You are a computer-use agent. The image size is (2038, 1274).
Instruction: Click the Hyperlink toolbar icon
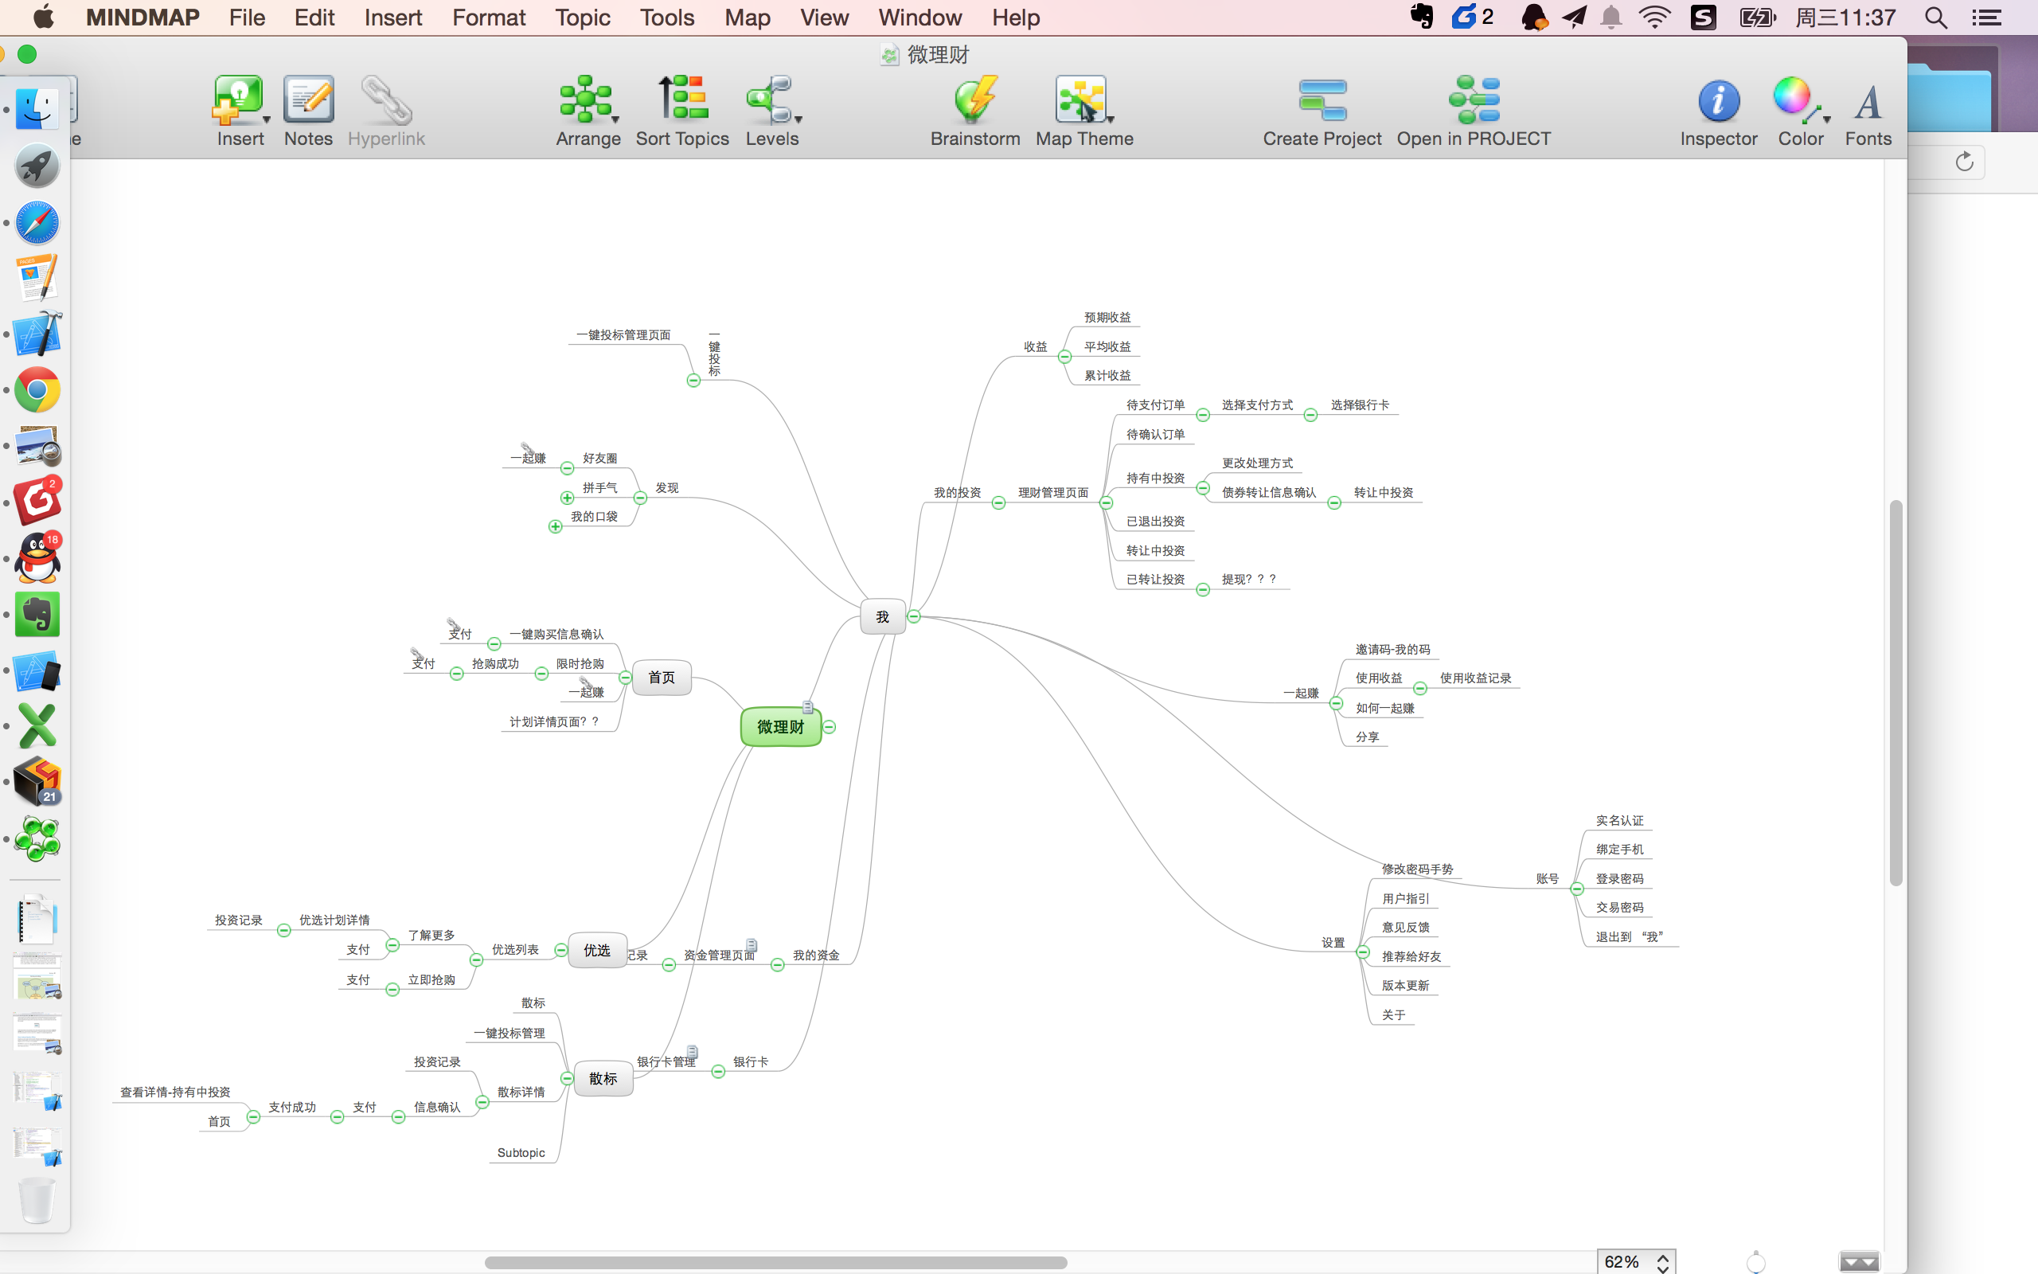[385, 100]
